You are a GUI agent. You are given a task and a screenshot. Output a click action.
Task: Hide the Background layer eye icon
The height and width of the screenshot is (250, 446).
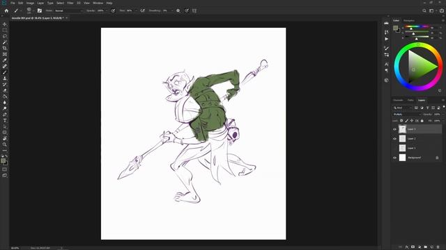coord(394,158)
